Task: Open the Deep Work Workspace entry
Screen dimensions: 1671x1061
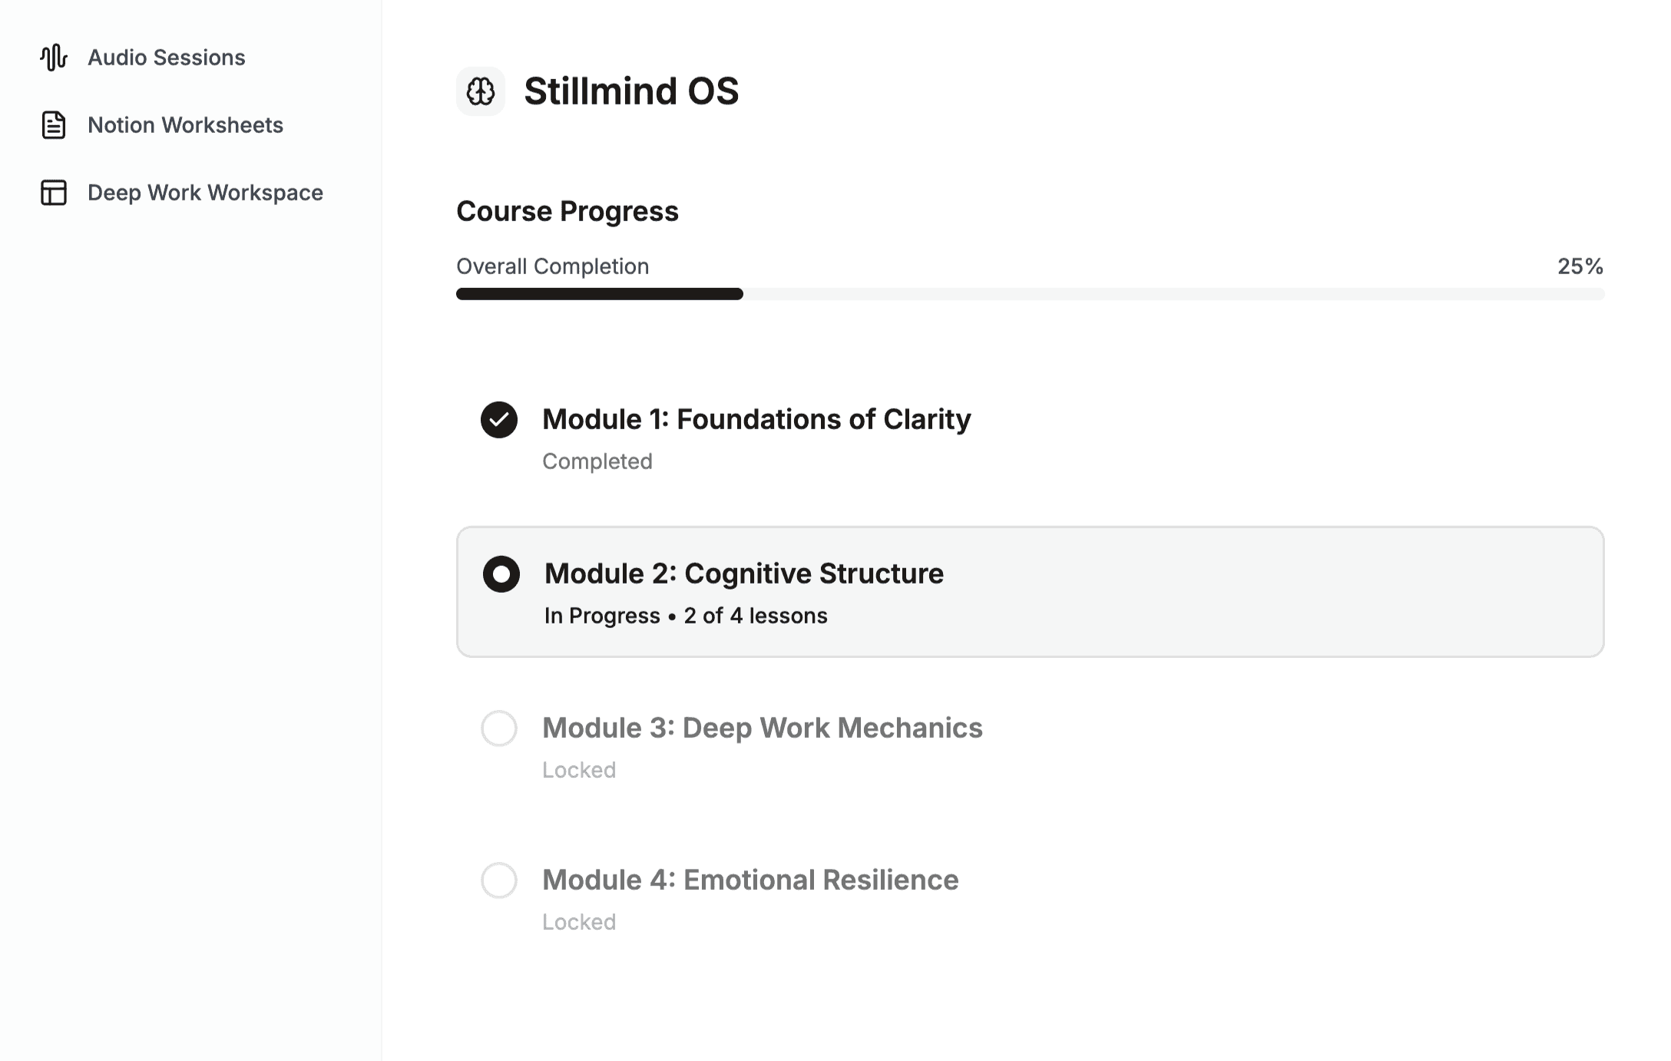Action: [x=205, y=193]
